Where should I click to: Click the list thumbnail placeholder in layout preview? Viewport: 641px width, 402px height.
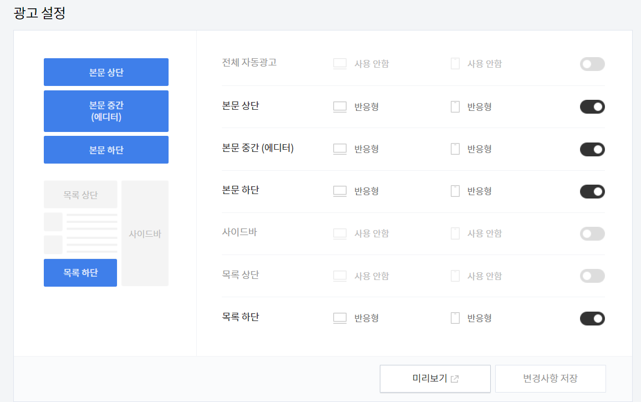[53, 222]
